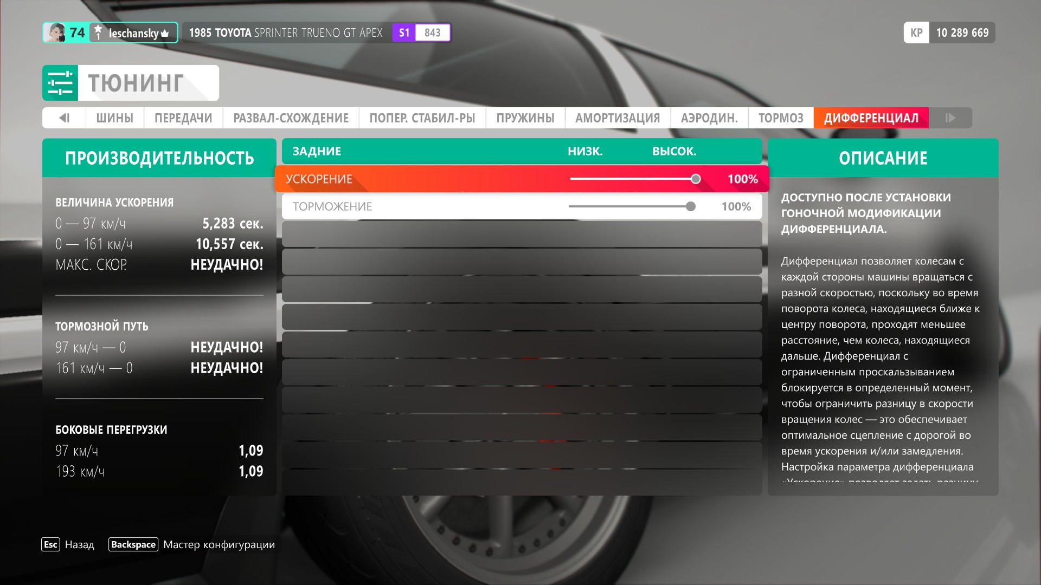
Task: Click the next tab arrow icon
Action: [x=950, y=118]
